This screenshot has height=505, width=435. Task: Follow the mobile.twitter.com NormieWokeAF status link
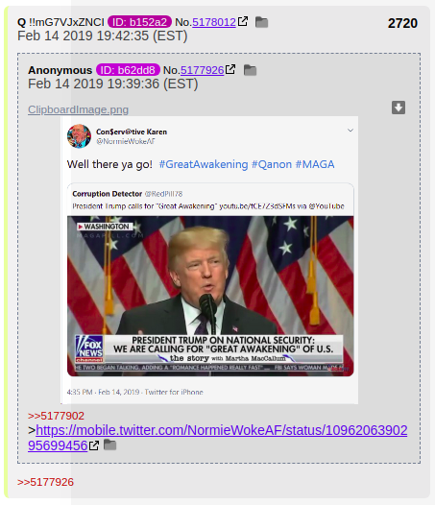(x=217, y=438)
